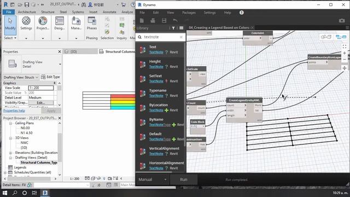Click the binoculars search icon in Revit
This screenshot has height=197, width=350.
[84, 4]
